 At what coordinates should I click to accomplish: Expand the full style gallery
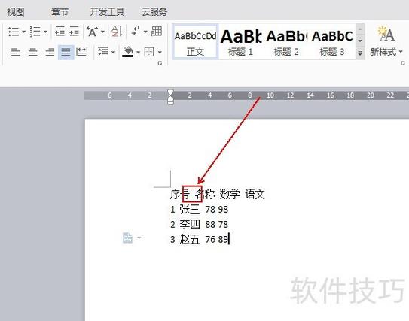coord(360,53)
